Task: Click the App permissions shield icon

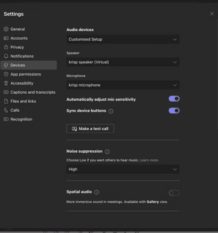Action: pos(6,74)
